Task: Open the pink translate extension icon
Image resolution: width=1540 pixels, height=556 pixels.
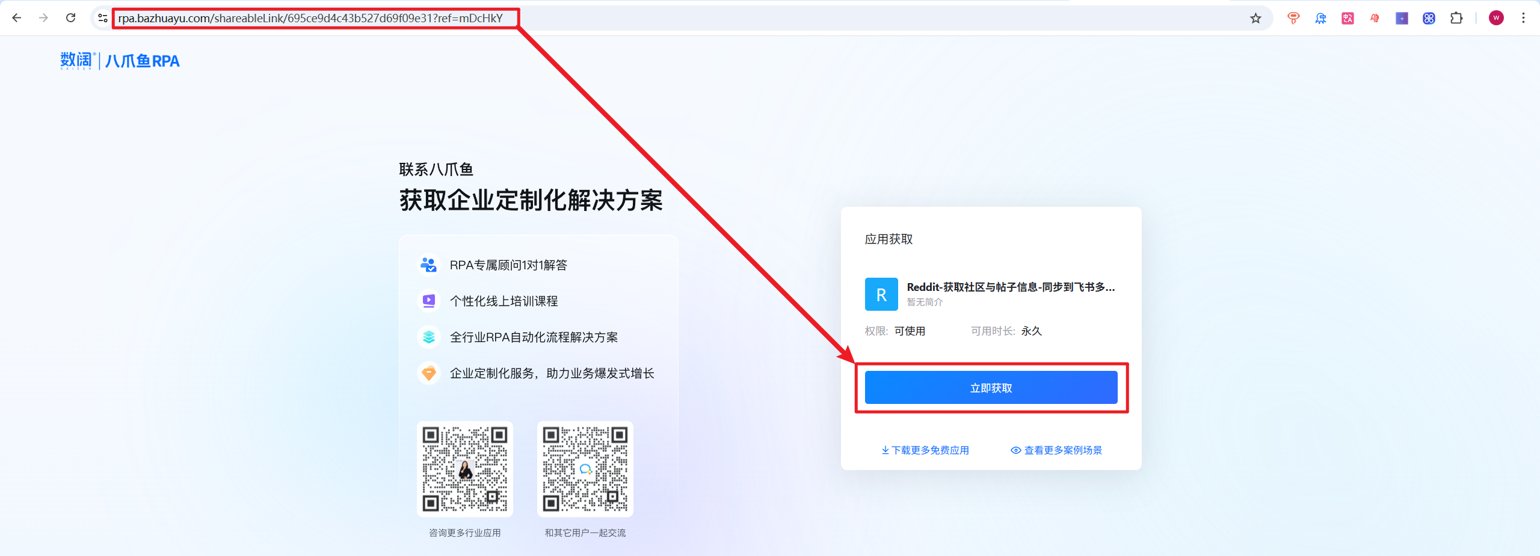Action: point(1347,18)
